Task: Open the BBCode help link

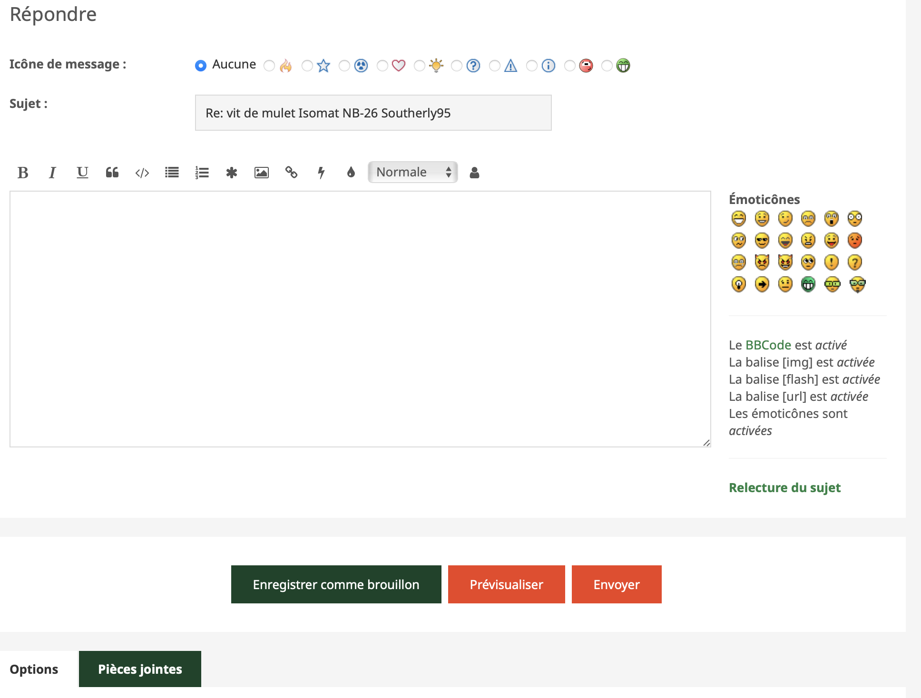Action: tap(768, 345)
